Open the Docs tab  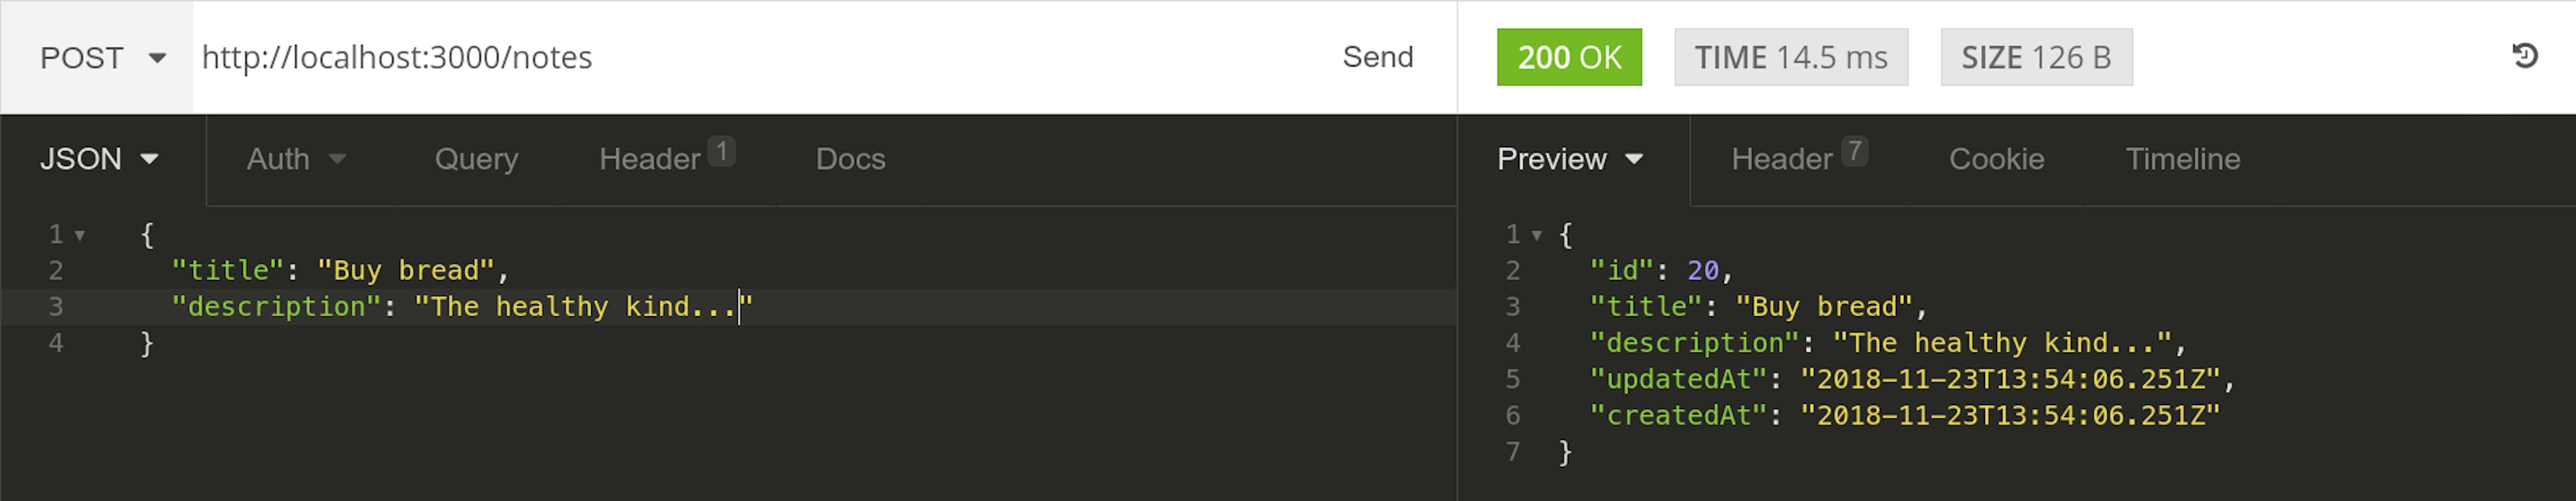point(850,159)
